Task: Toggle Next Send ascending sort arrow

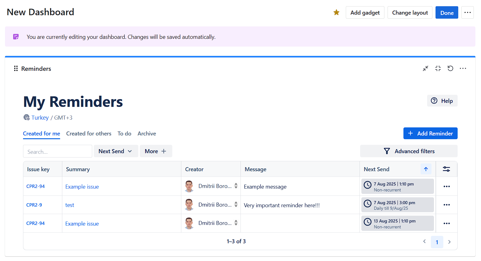Action: point(426,169)
